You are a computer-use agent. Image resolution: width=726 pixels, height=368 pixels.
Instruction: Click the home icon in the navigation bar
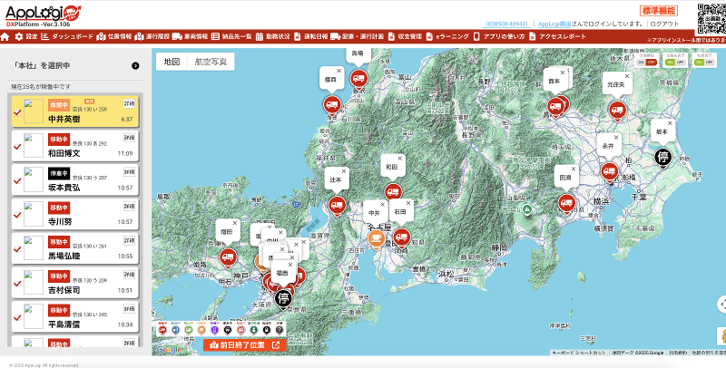point(5,36)
